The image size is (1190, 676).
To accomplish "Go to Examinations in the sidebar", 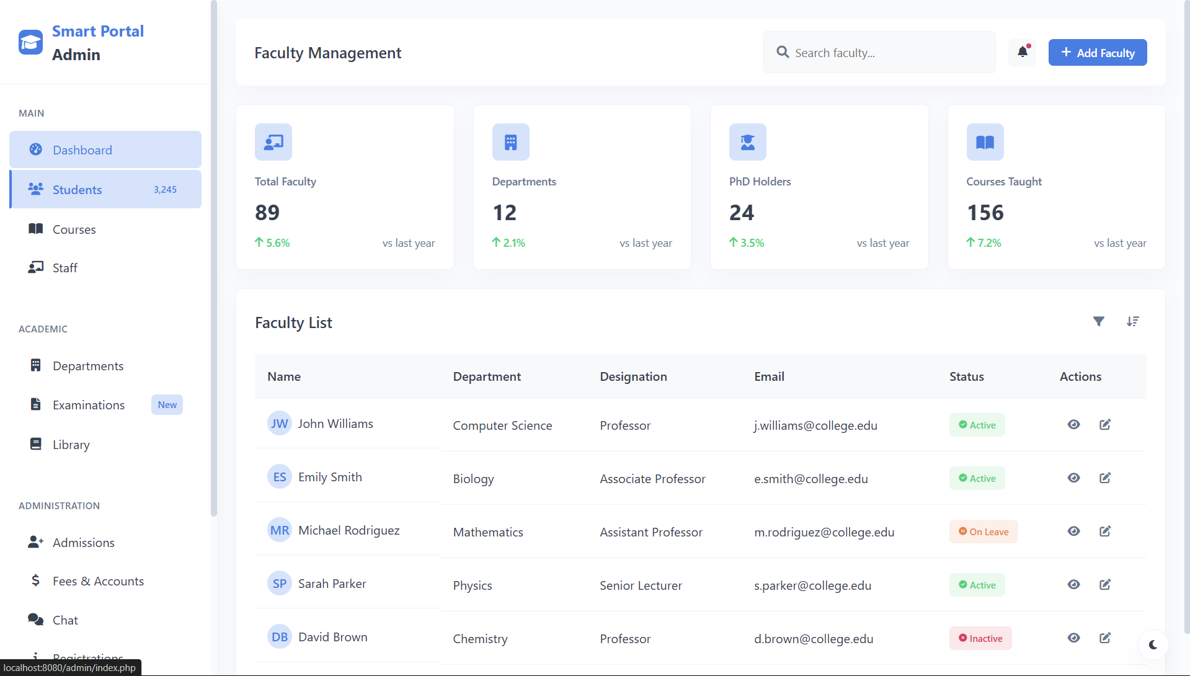I will pyautogui.click(x=89, y=405).
